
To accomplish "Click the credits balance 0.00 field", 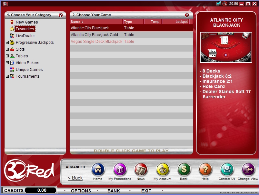I will (41, 190).
